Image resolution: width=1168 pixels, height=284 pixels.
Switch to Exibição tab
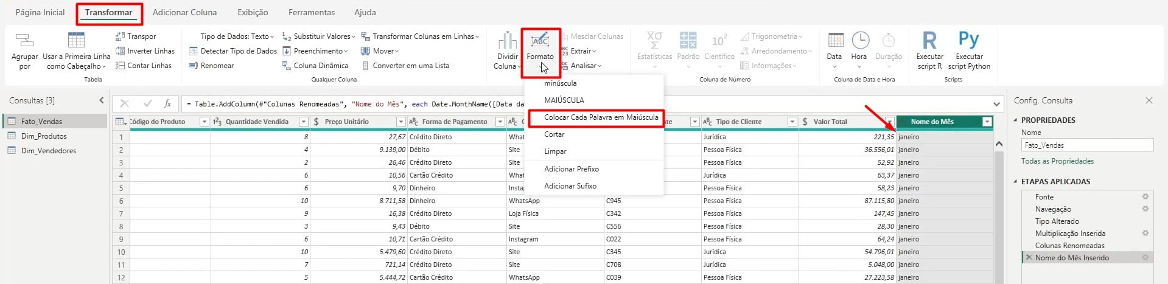point(253,12)
